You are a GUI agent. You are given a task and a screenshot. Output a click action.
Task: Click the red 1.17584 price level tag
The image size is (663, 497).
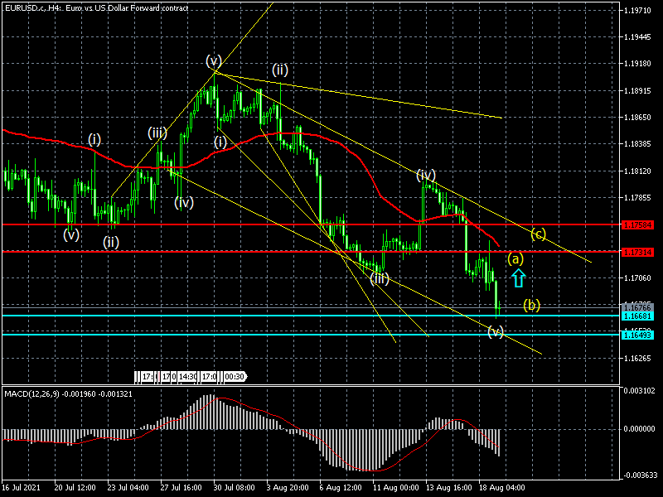(x=637, y=224)
